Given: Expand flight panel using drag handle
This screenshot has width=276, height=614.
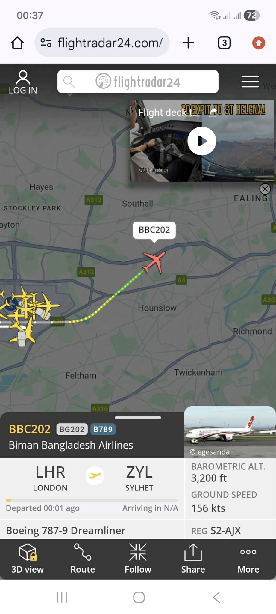Looking at the screenshot, I should pos(138,418).
